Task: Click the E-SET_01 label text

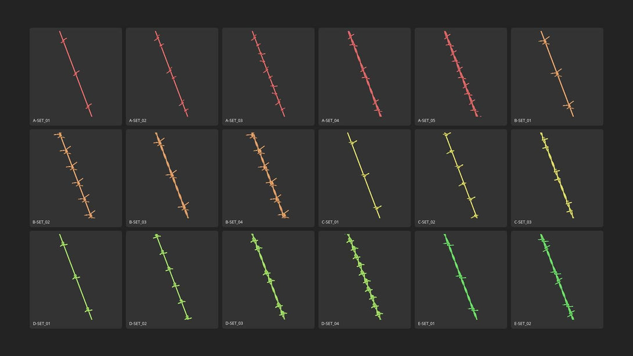Action: (426, 323)
